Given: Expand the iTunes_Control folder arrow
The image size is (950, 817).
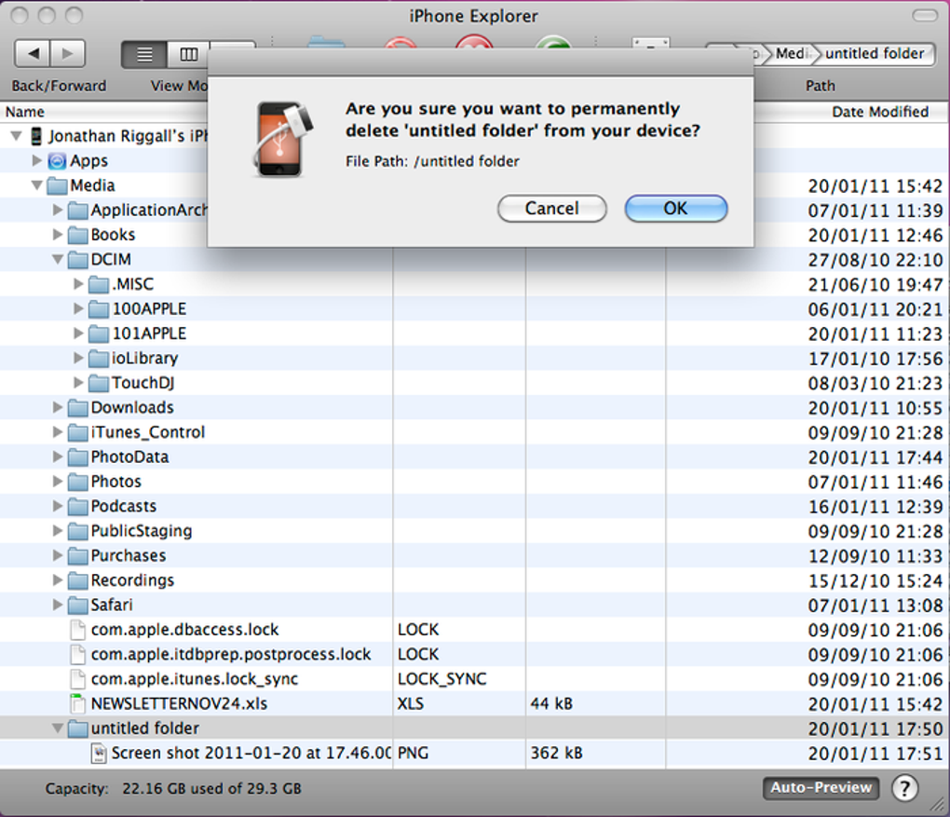Looking at the screenshot, I should (x=58, y=431).
